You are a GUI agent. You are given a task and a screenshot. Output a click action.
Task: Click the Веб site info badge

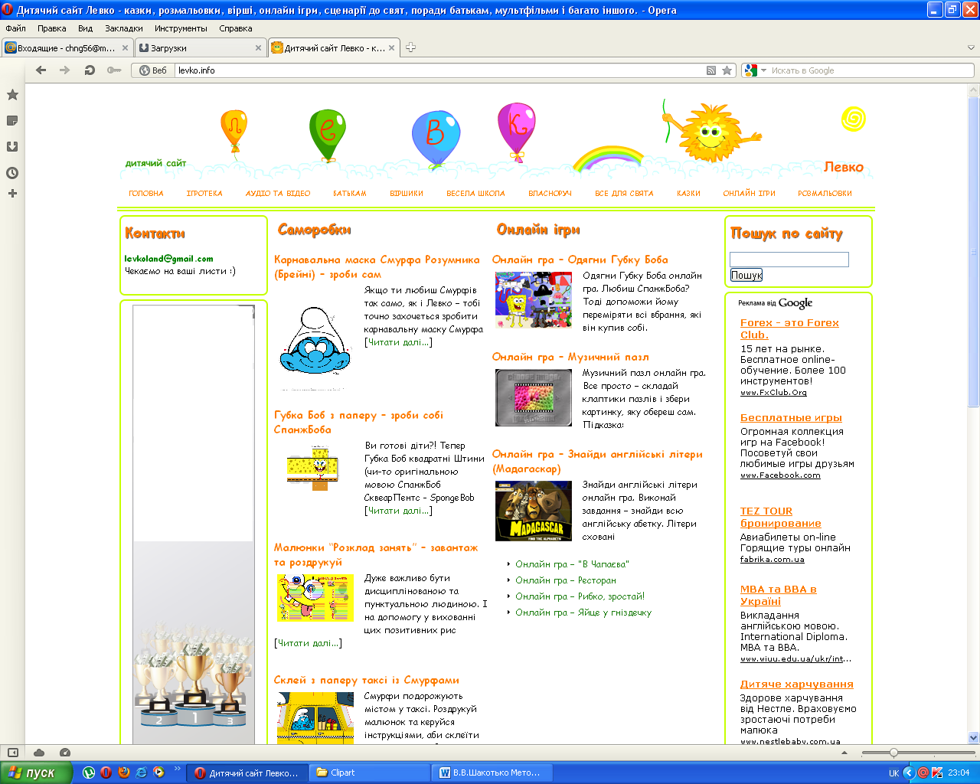tap(153, 70)
